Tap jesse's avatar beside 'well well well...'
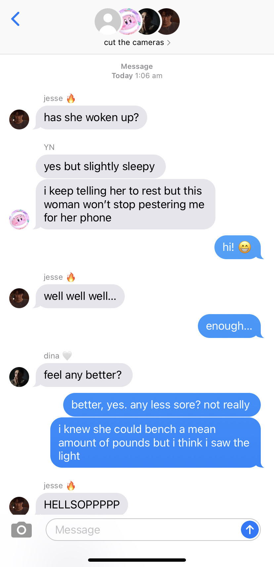The width and height of the screenshot is (274, 567). (x=19, y=298)
